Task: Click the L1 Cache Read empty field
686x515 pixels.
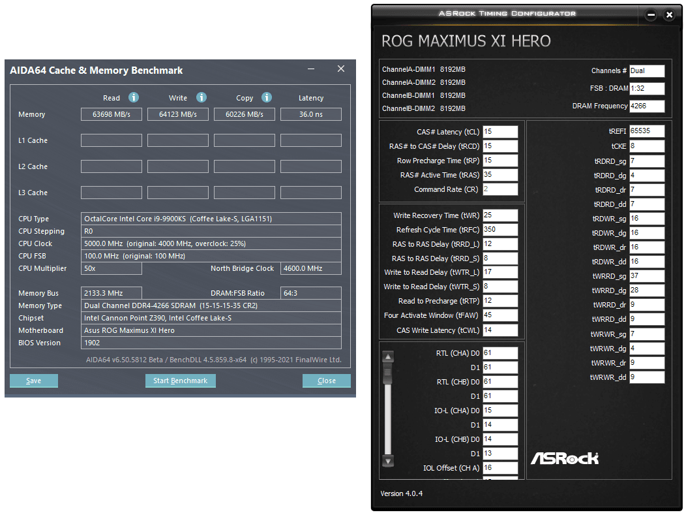Action: click(x=112, y=140)
